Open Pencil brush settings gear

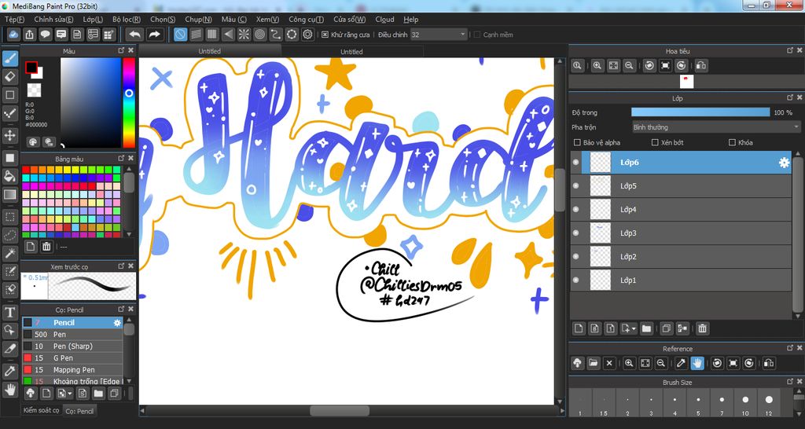point(117,323)
